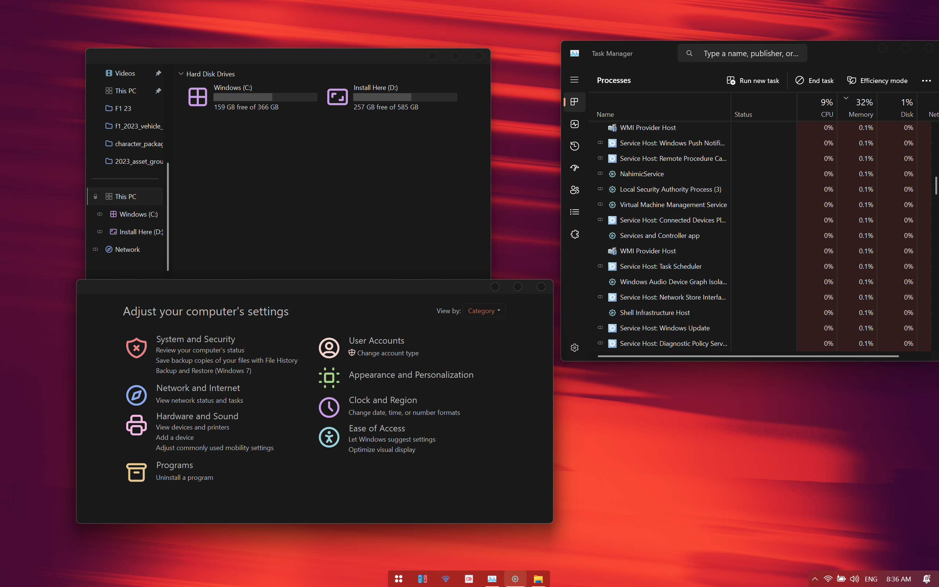Unpin Videos from the sidebar

tap(158, 73)
